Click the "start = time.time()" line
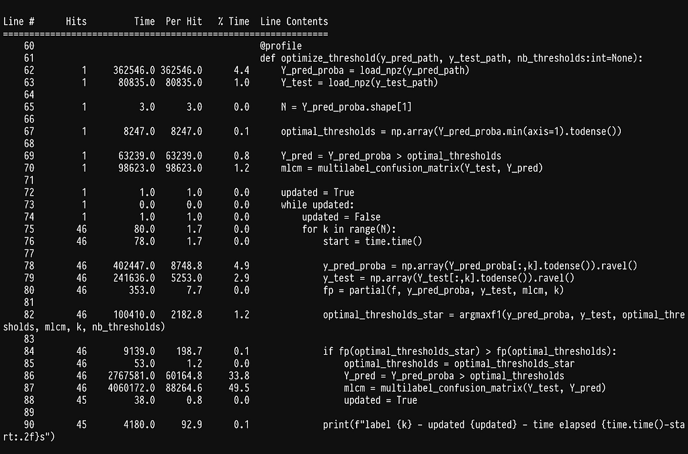 pyautogui.click(x=372, y=241)
